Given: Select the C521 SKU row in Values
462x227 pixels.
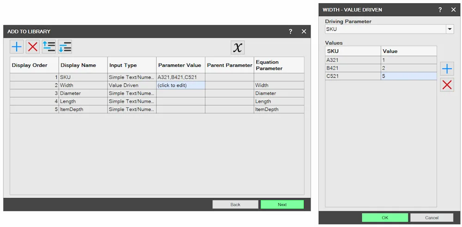Looking at the screenshot, I should point(353,76).
